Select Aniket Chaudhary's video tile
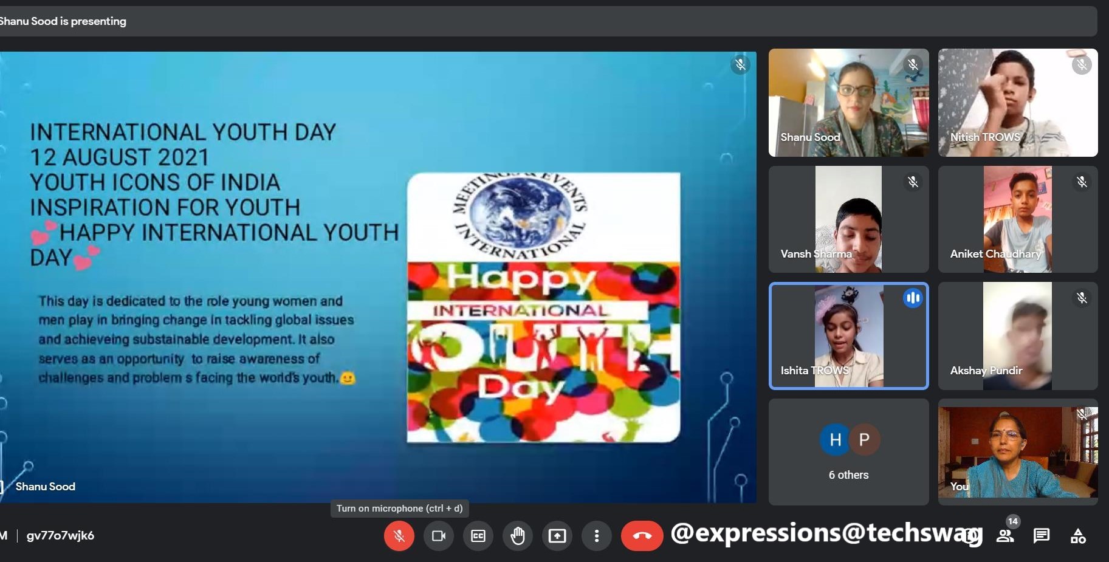The image size is (1109, 562). click(x=1018, y=219)
